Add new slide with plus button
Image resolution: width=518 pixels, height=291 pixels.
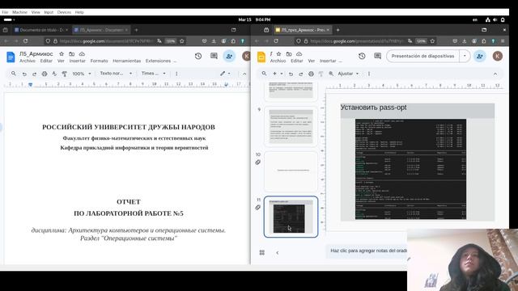click(x=274, y=74)
